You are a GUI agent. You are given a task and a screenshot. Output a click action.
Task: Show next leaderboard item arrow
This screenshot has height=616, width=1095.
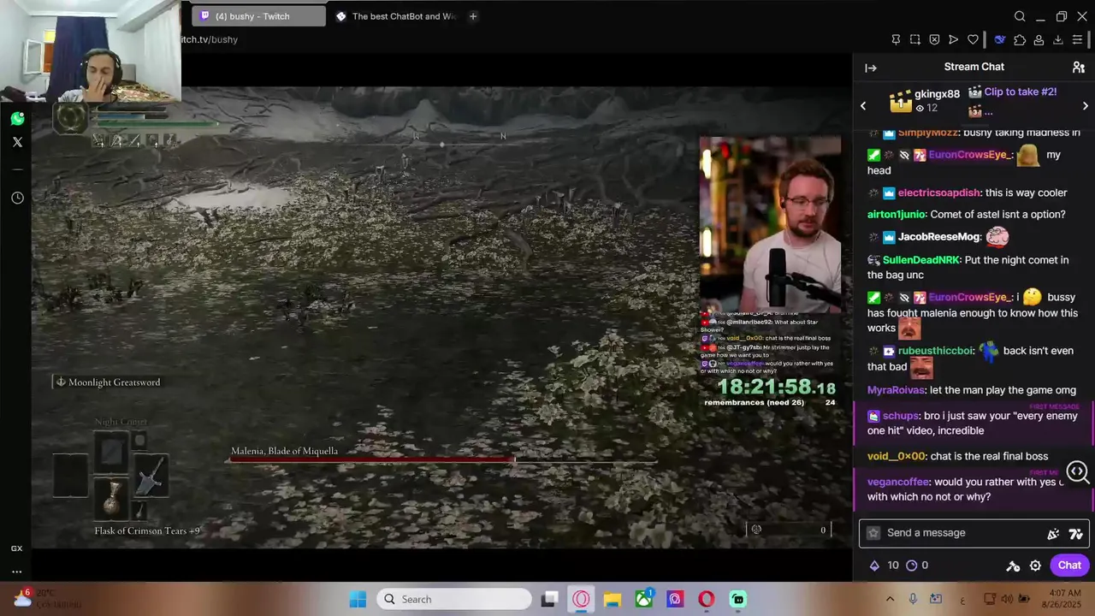click(x=1086, y=106)
